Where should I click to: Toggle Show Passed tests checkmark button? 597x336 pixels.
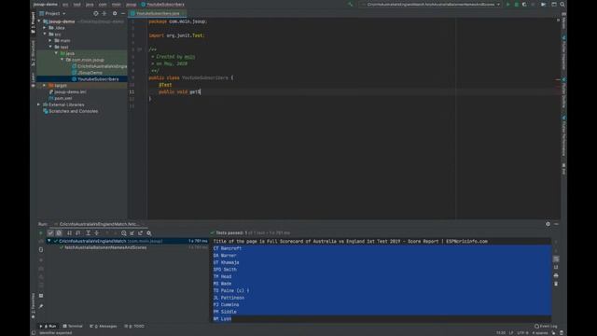point(50,233)
